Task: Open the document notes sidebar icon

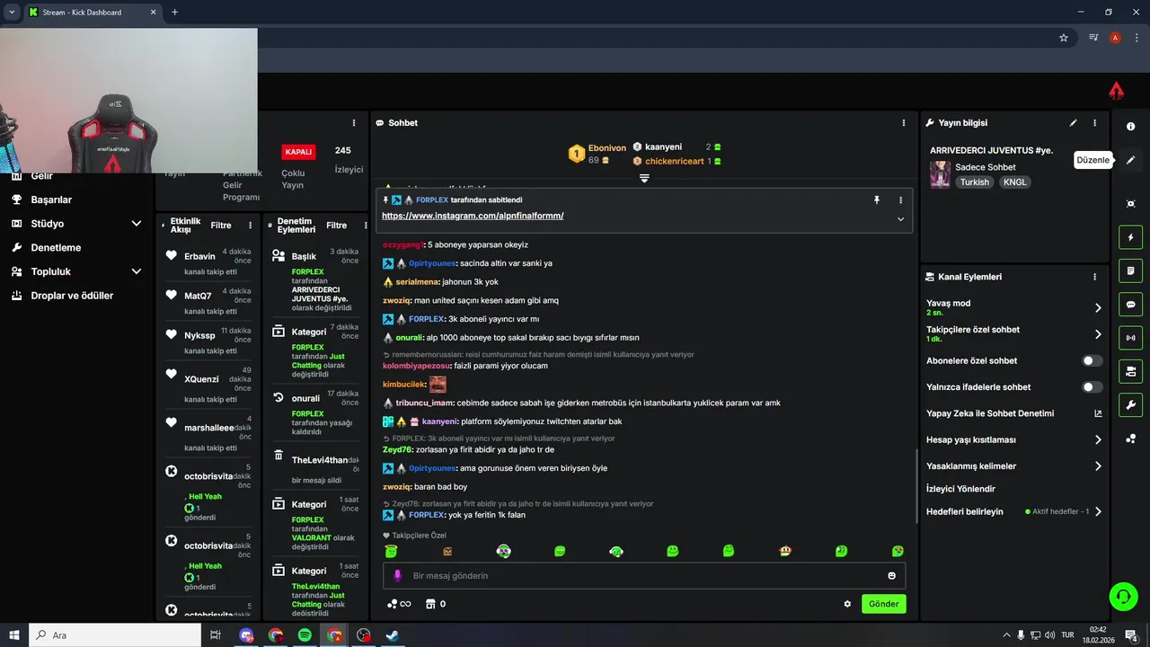Action: coord(1130,270)
